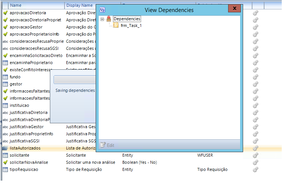This screenshot has height=184, width=284.
Task: Click the gear icon in the justificativaGestor row
Action: tap(255, 127)
